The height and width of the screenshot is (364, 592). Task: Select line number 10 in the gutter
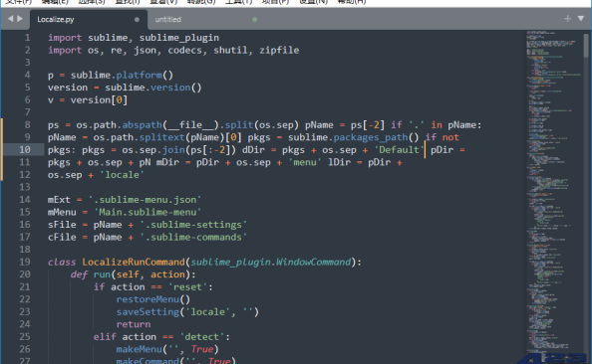[x=25, y=150]
